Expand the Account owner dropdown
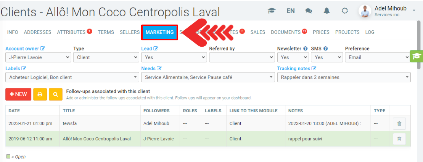The image size is (423, 162). [x=38, y=57]
